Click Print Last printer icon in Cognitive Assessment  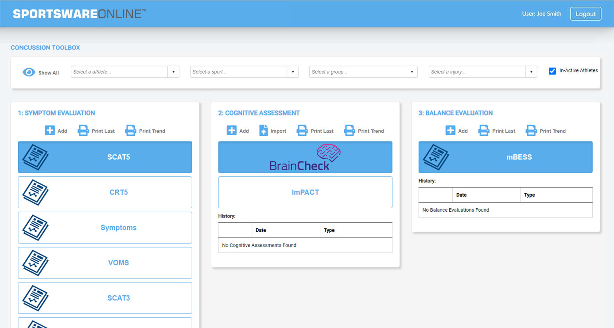tap(302, 130)
